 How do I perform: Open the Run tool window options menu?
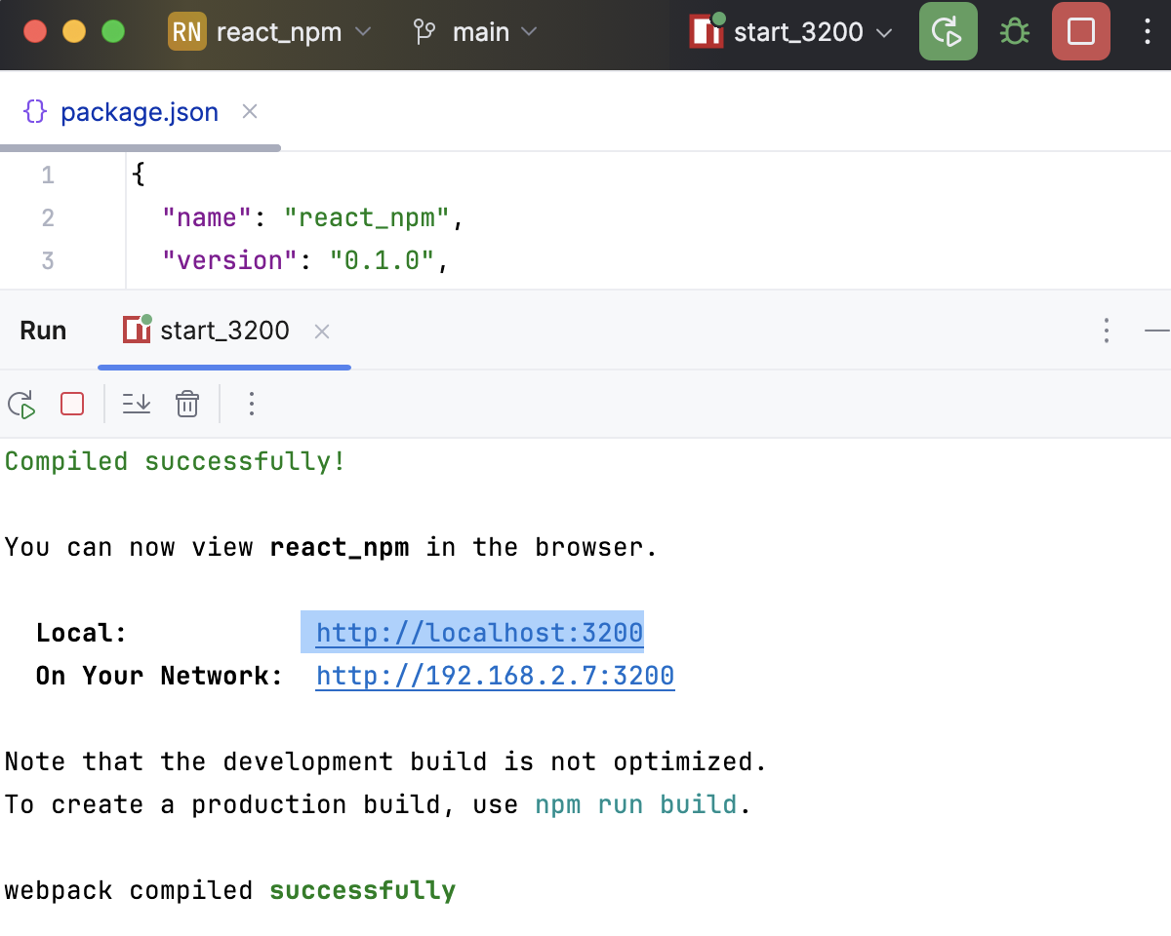point(1107,331)
